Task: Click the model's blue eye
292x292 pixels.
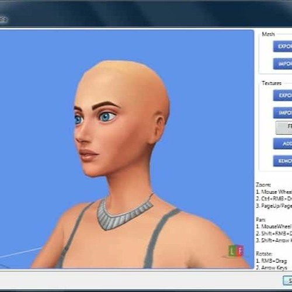Action: click(107, 116)
